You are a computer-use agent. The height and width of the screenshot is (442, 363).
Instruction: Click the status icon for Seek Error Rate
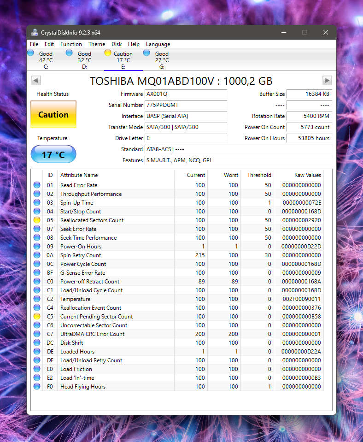[37, 229]
